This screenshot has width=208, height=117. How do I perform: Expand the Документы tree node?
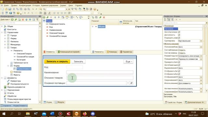pos(2,78)
